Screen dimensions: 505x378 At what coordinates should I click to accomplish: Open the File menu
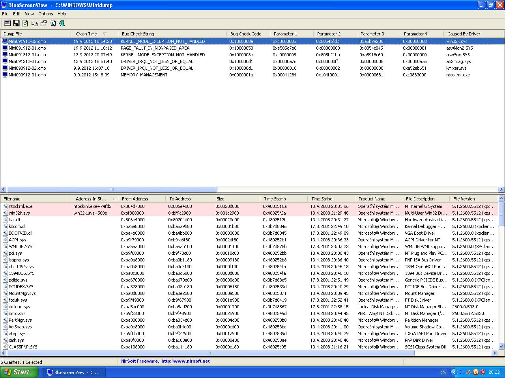point(5,14)
